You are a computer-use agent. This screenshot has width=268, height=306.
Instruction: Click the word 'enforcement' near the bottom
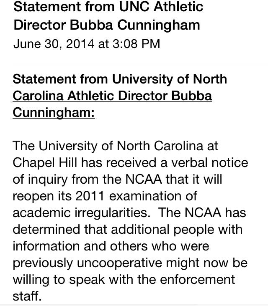tap(197, 279)
